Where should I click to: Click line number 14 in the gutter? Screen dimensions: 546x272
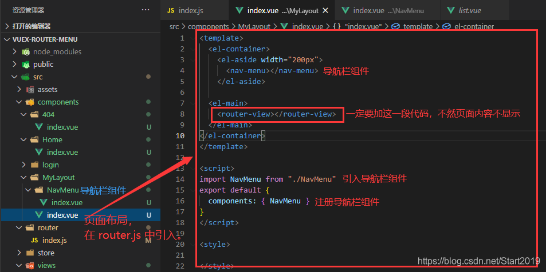(180, 179)
